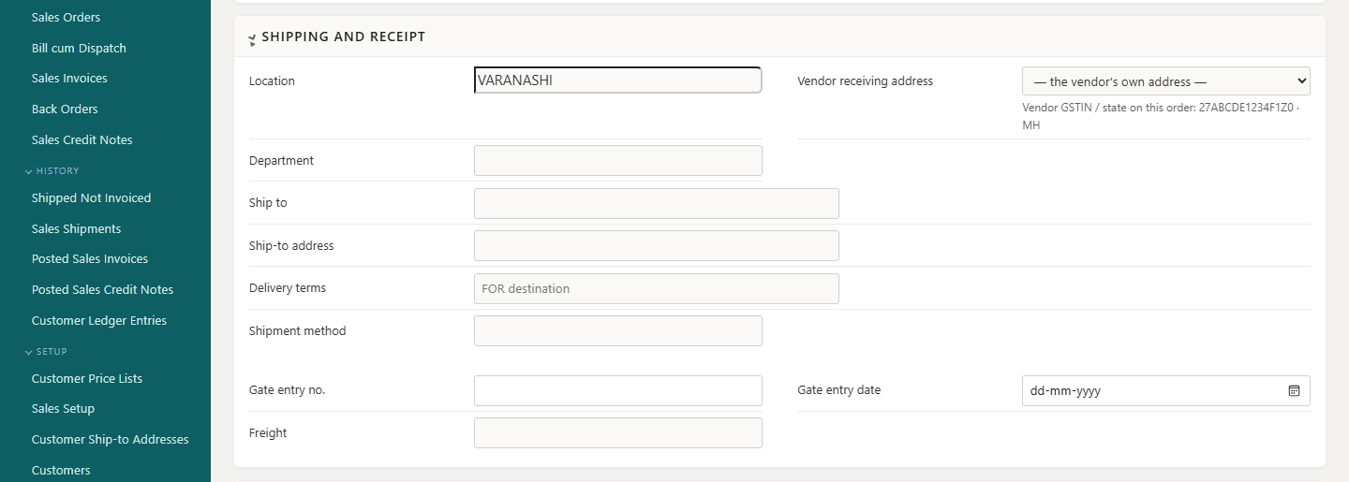Screen dimensions: 1349x482
Task: Open Sales Orders in sidebar
Action: click(x=66, y=18)
